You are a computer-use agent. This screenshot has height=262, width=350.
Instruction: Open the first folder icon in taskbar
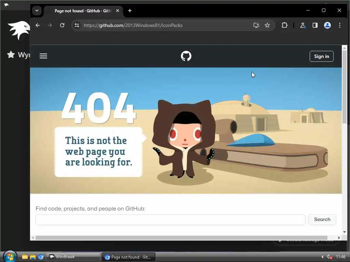pyautogui.click(x=25, y=257)
